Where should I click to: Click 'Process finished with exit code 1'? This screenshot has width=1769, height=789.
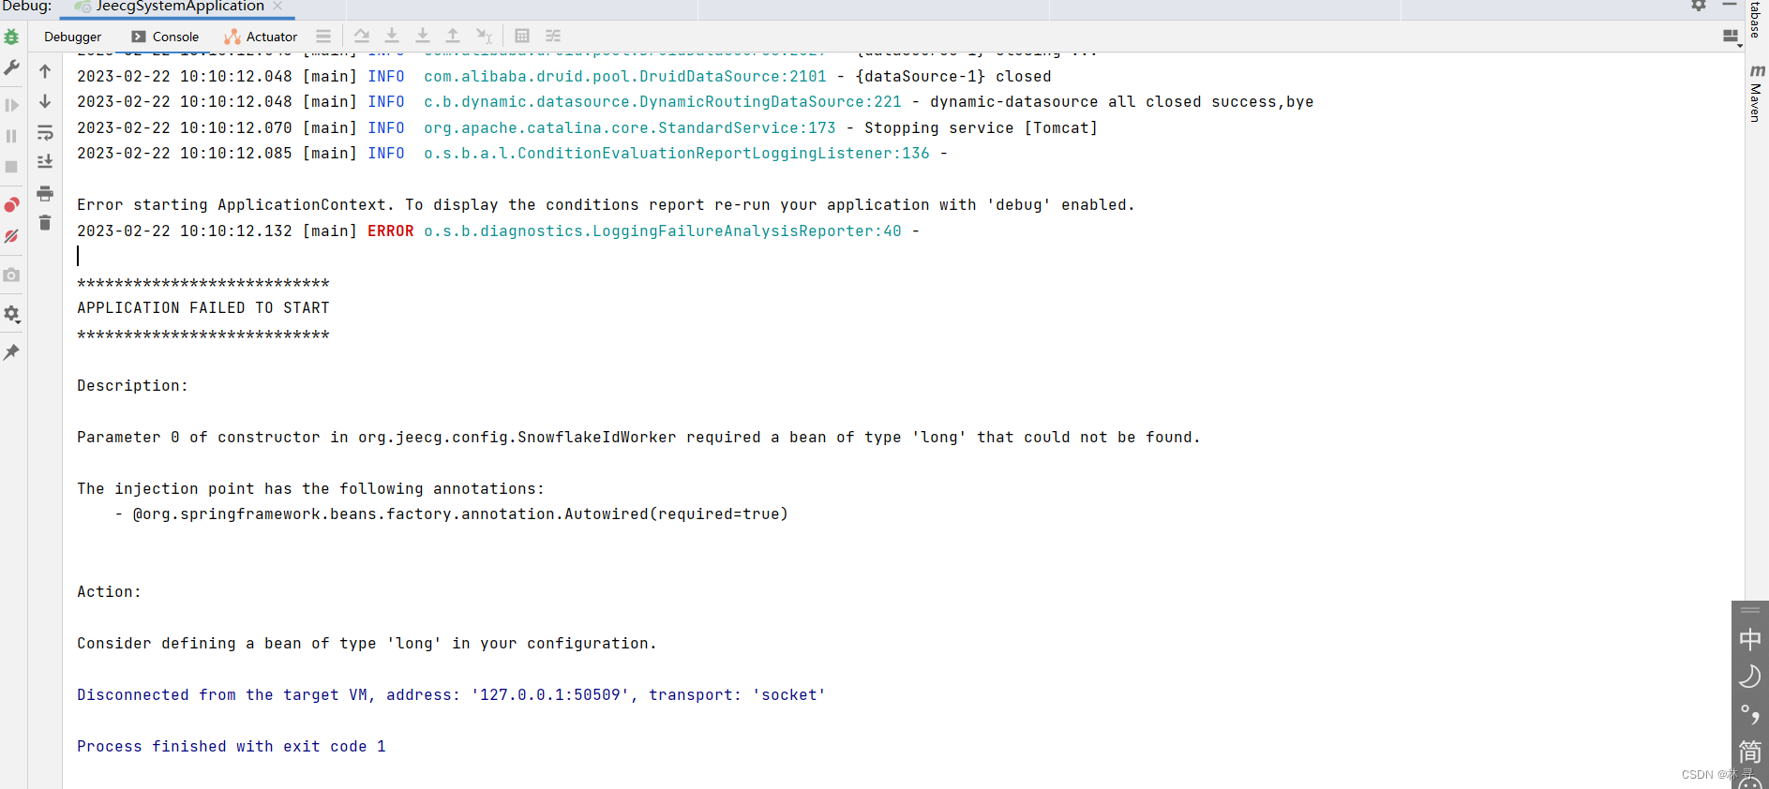[x=232, y=747]
